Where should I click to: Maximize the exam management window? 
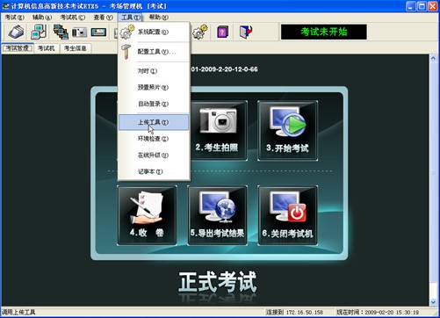pos(422,6)
